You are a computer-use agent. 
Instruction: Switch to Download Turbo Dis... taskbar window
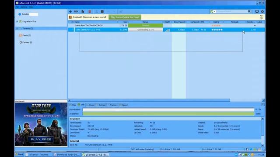click(67, 155)
